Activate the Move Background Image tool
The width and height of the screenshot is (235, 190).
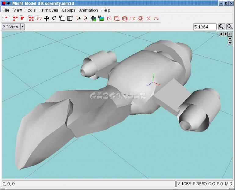point(93,18)
